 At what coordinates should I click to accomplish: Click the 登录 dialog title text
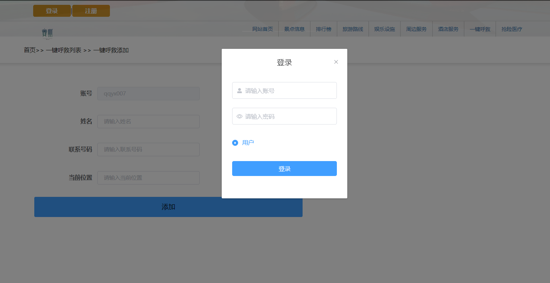click(284, 63)
